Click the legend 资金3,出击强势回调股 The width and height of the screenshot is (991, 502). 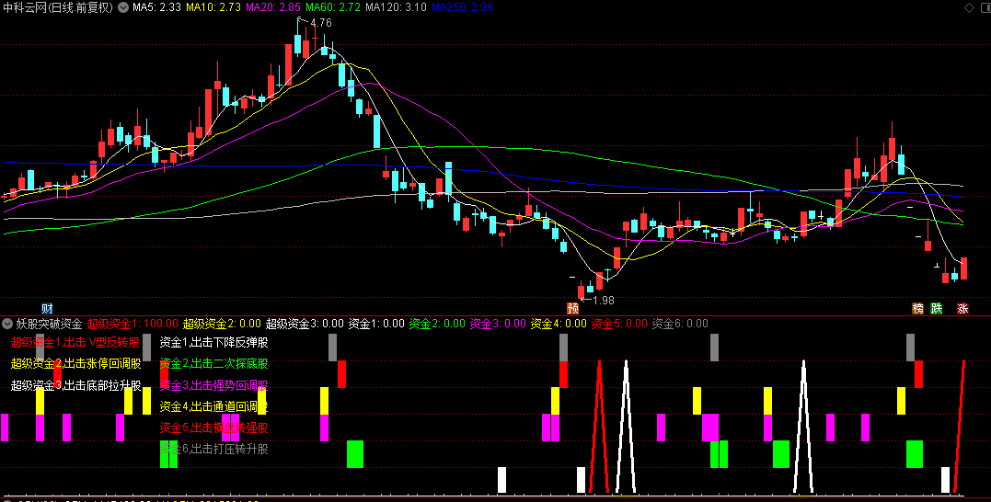pos(213,385)
